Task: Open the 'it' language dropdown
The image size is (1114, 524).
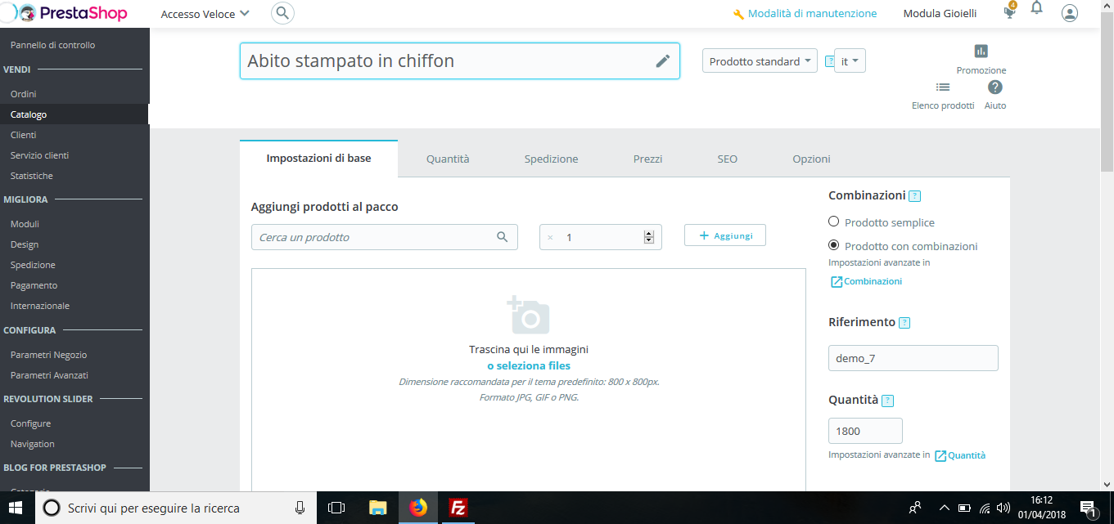Action: 850,61
